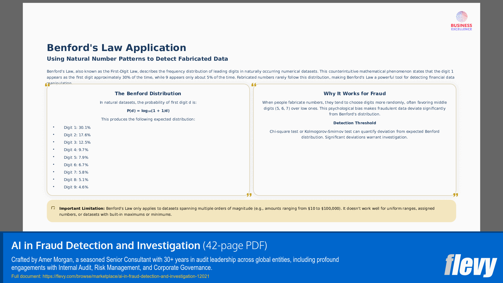Viewport: 503px width, 283px height.
Task: Open the flevy.com full document link
Action: (x=126, y=276)
